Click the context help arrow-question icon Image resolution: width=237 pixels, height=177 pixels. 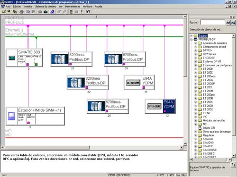88,12
